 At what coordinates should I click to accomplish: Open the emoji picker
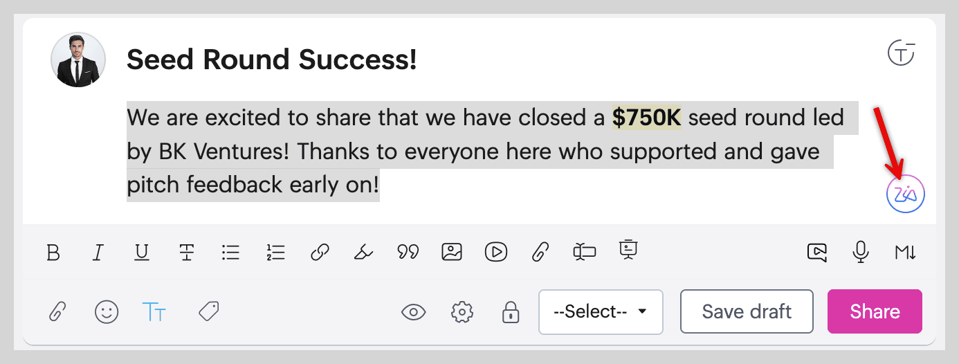pos(107,312)
